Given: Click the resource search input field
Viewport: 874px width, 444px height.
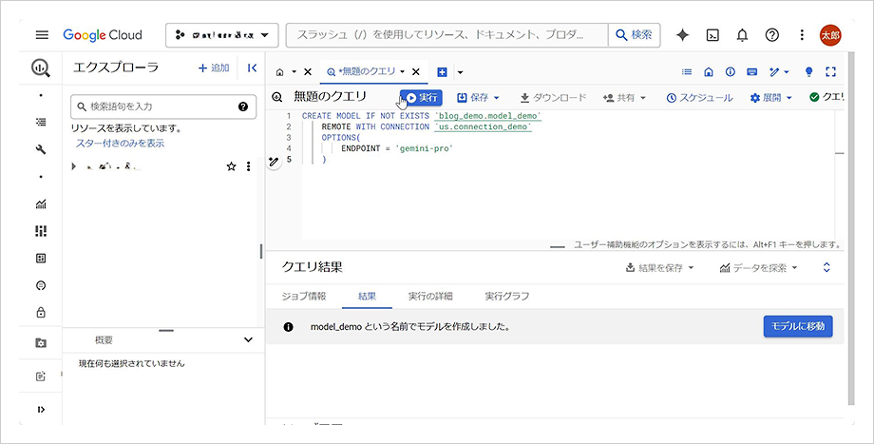Looking at the screenshot, I should 447,35.
